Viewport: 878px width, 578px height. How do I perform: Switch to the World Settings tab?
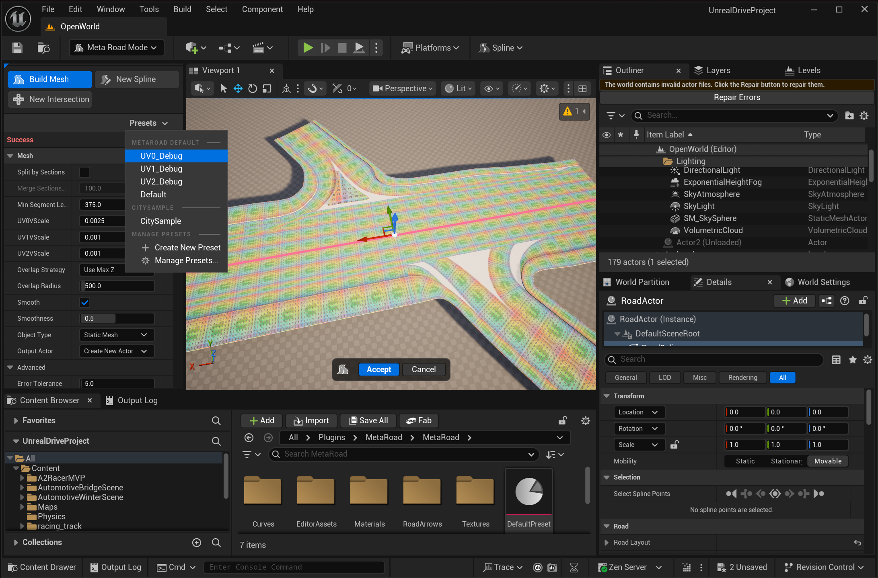coord(818,282)
